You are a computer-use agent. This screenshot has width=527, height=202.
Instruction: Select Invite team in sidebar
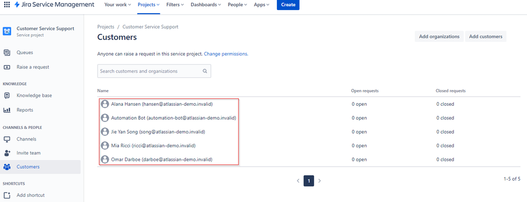point(40,153)
